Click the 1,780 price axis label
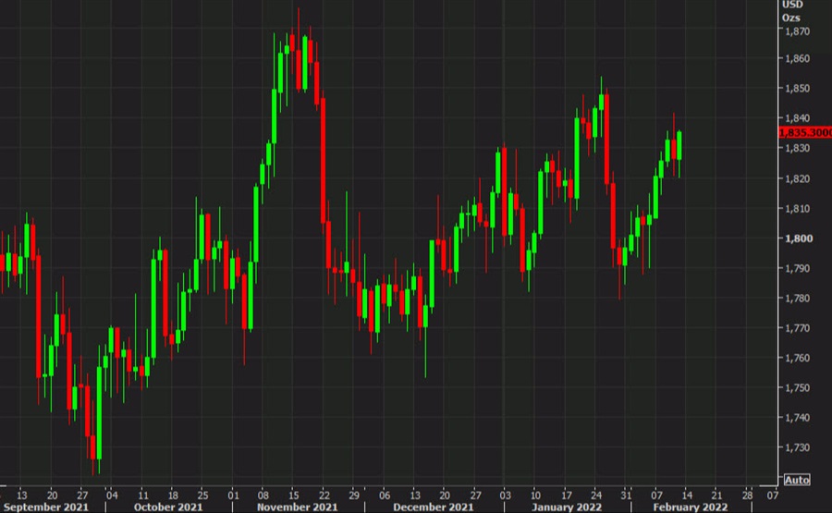 tap(798, 299)
